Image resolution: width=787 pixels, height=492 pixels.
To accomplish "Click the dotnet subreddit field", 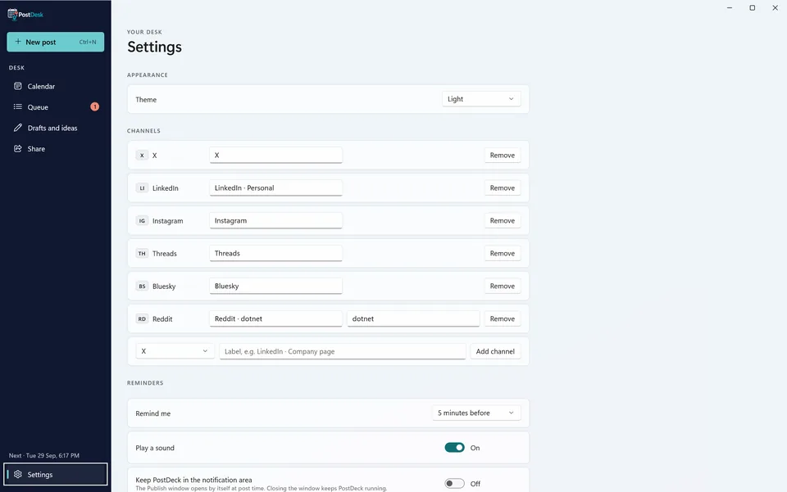I will [x=413, y=318].
